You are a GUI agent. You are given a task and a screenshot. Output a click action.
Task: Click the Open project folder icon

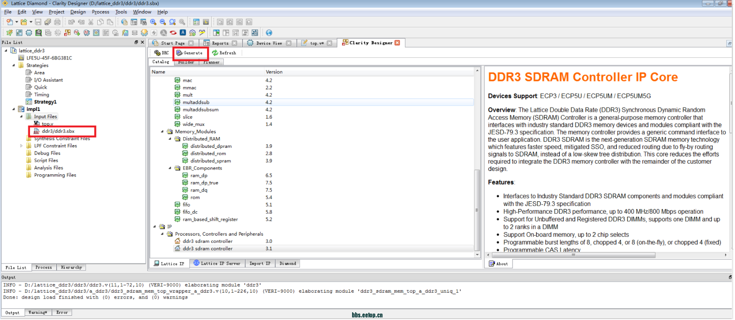tap(24, 22)
